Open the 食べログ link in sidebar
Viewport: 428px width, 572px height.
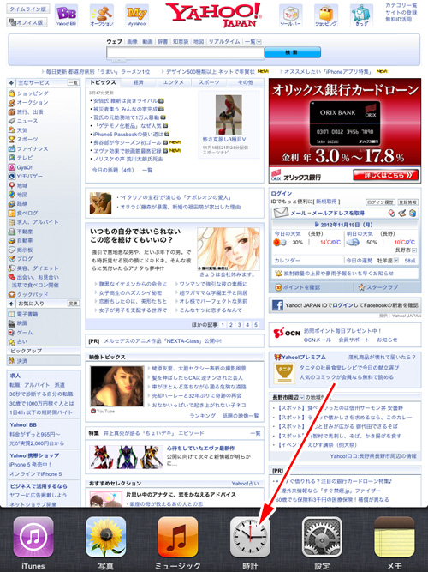[27, 213]
